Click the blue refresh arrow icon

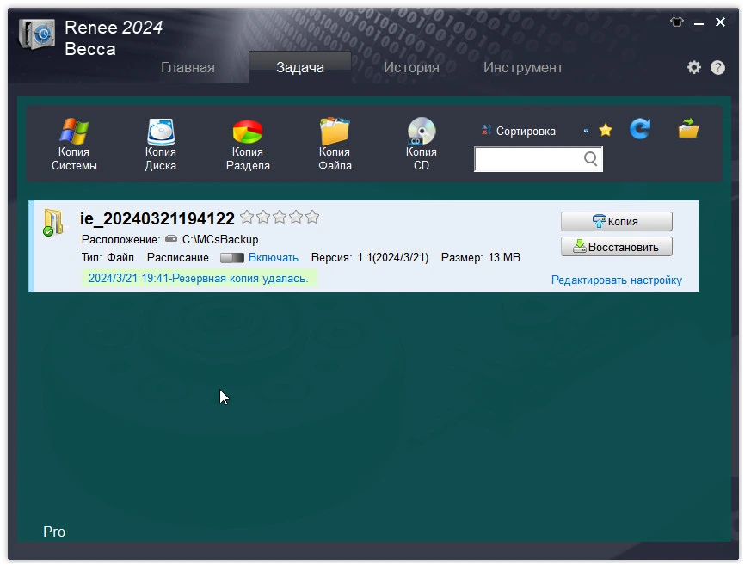coord(640,129)
